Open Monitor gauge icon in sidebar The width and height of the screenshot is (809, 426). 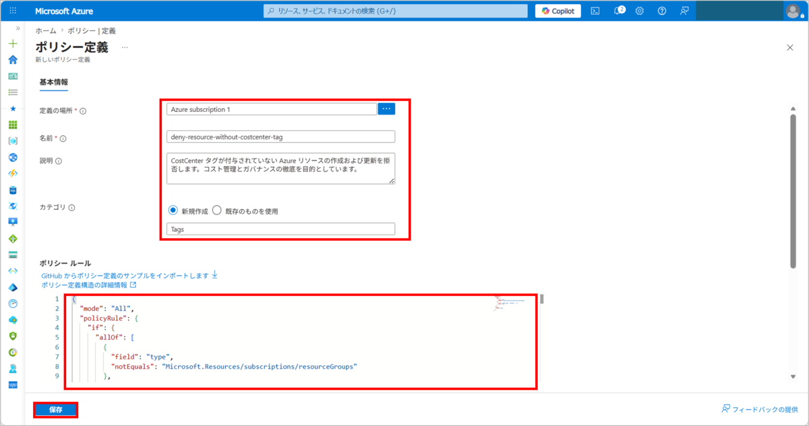click(x=13, y=303)
